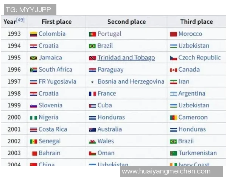Click the Costa Rica link
This screenshot has height=181, width=227.
[x=53, y=129]
